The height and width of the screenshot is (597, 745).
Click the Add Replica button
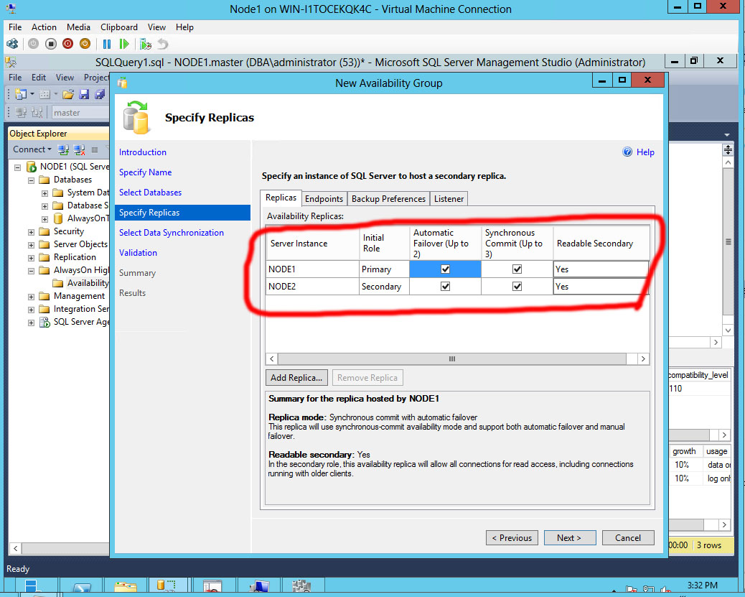pyautogui.click(x=296, y=377)
